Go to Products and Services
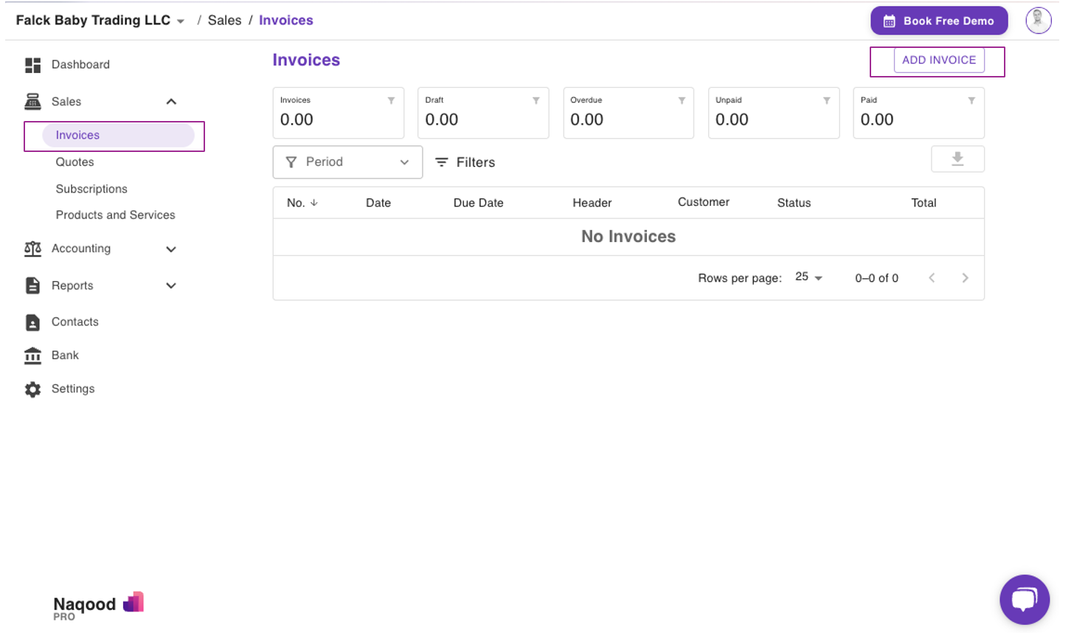Image resolution: width=1074 pixels, height=633 pixels. click(116, 215)
